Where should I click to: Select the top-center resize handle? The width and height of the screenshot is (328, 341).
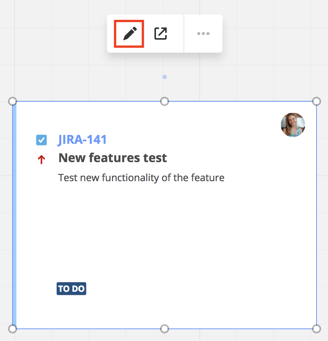tap(164, 101)
